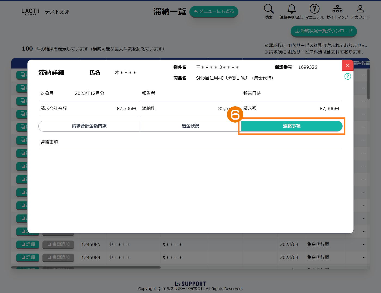This screenshot has height=293, width=381.
Task: Open the sitemap icon
Action: click(x=337, y=9)
